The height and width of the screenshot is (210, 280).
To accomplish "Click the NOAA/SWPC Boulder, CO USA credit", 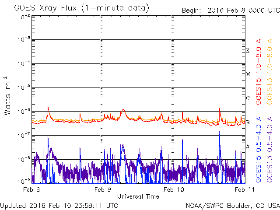I will 232,205.
